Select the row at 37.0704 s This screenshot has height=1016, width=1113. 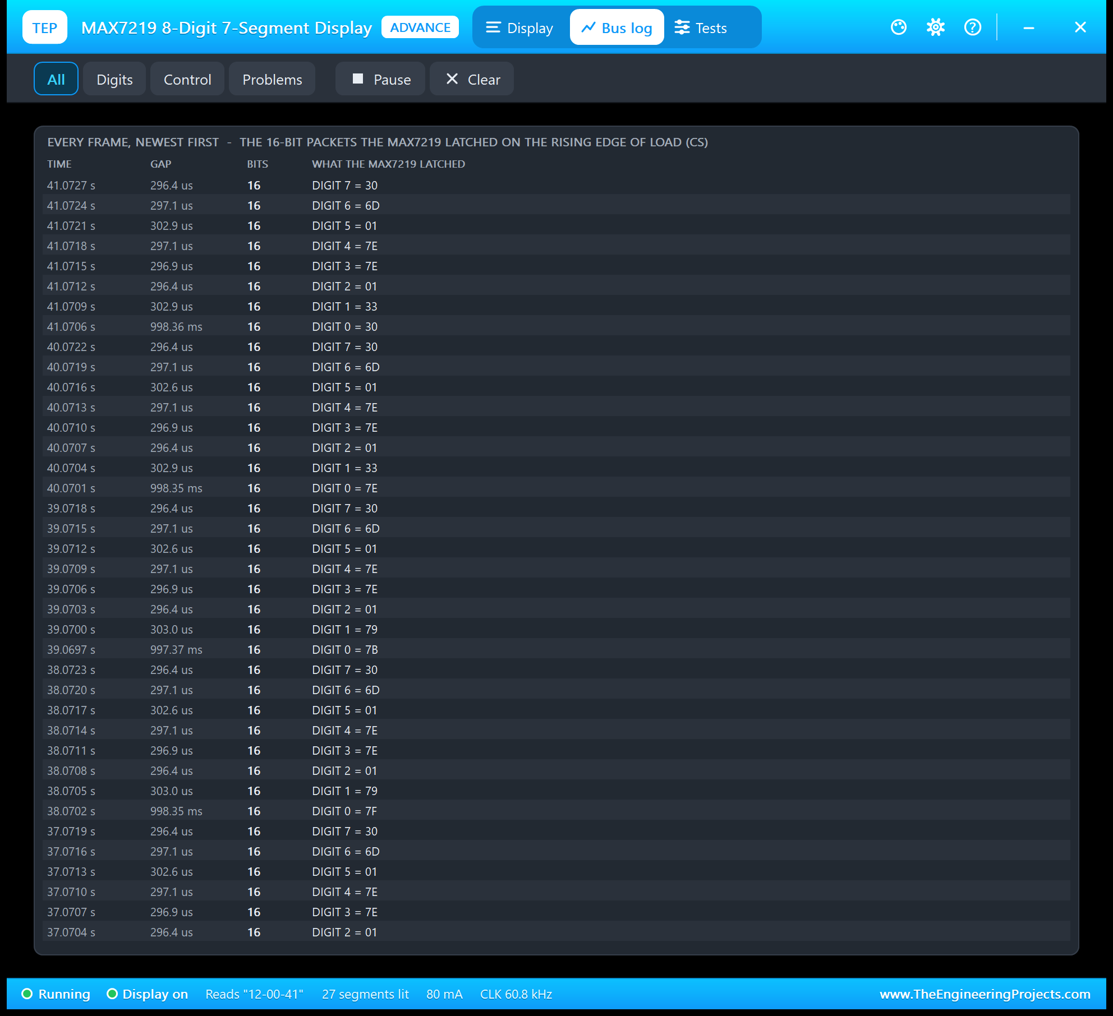coord(556,932)
